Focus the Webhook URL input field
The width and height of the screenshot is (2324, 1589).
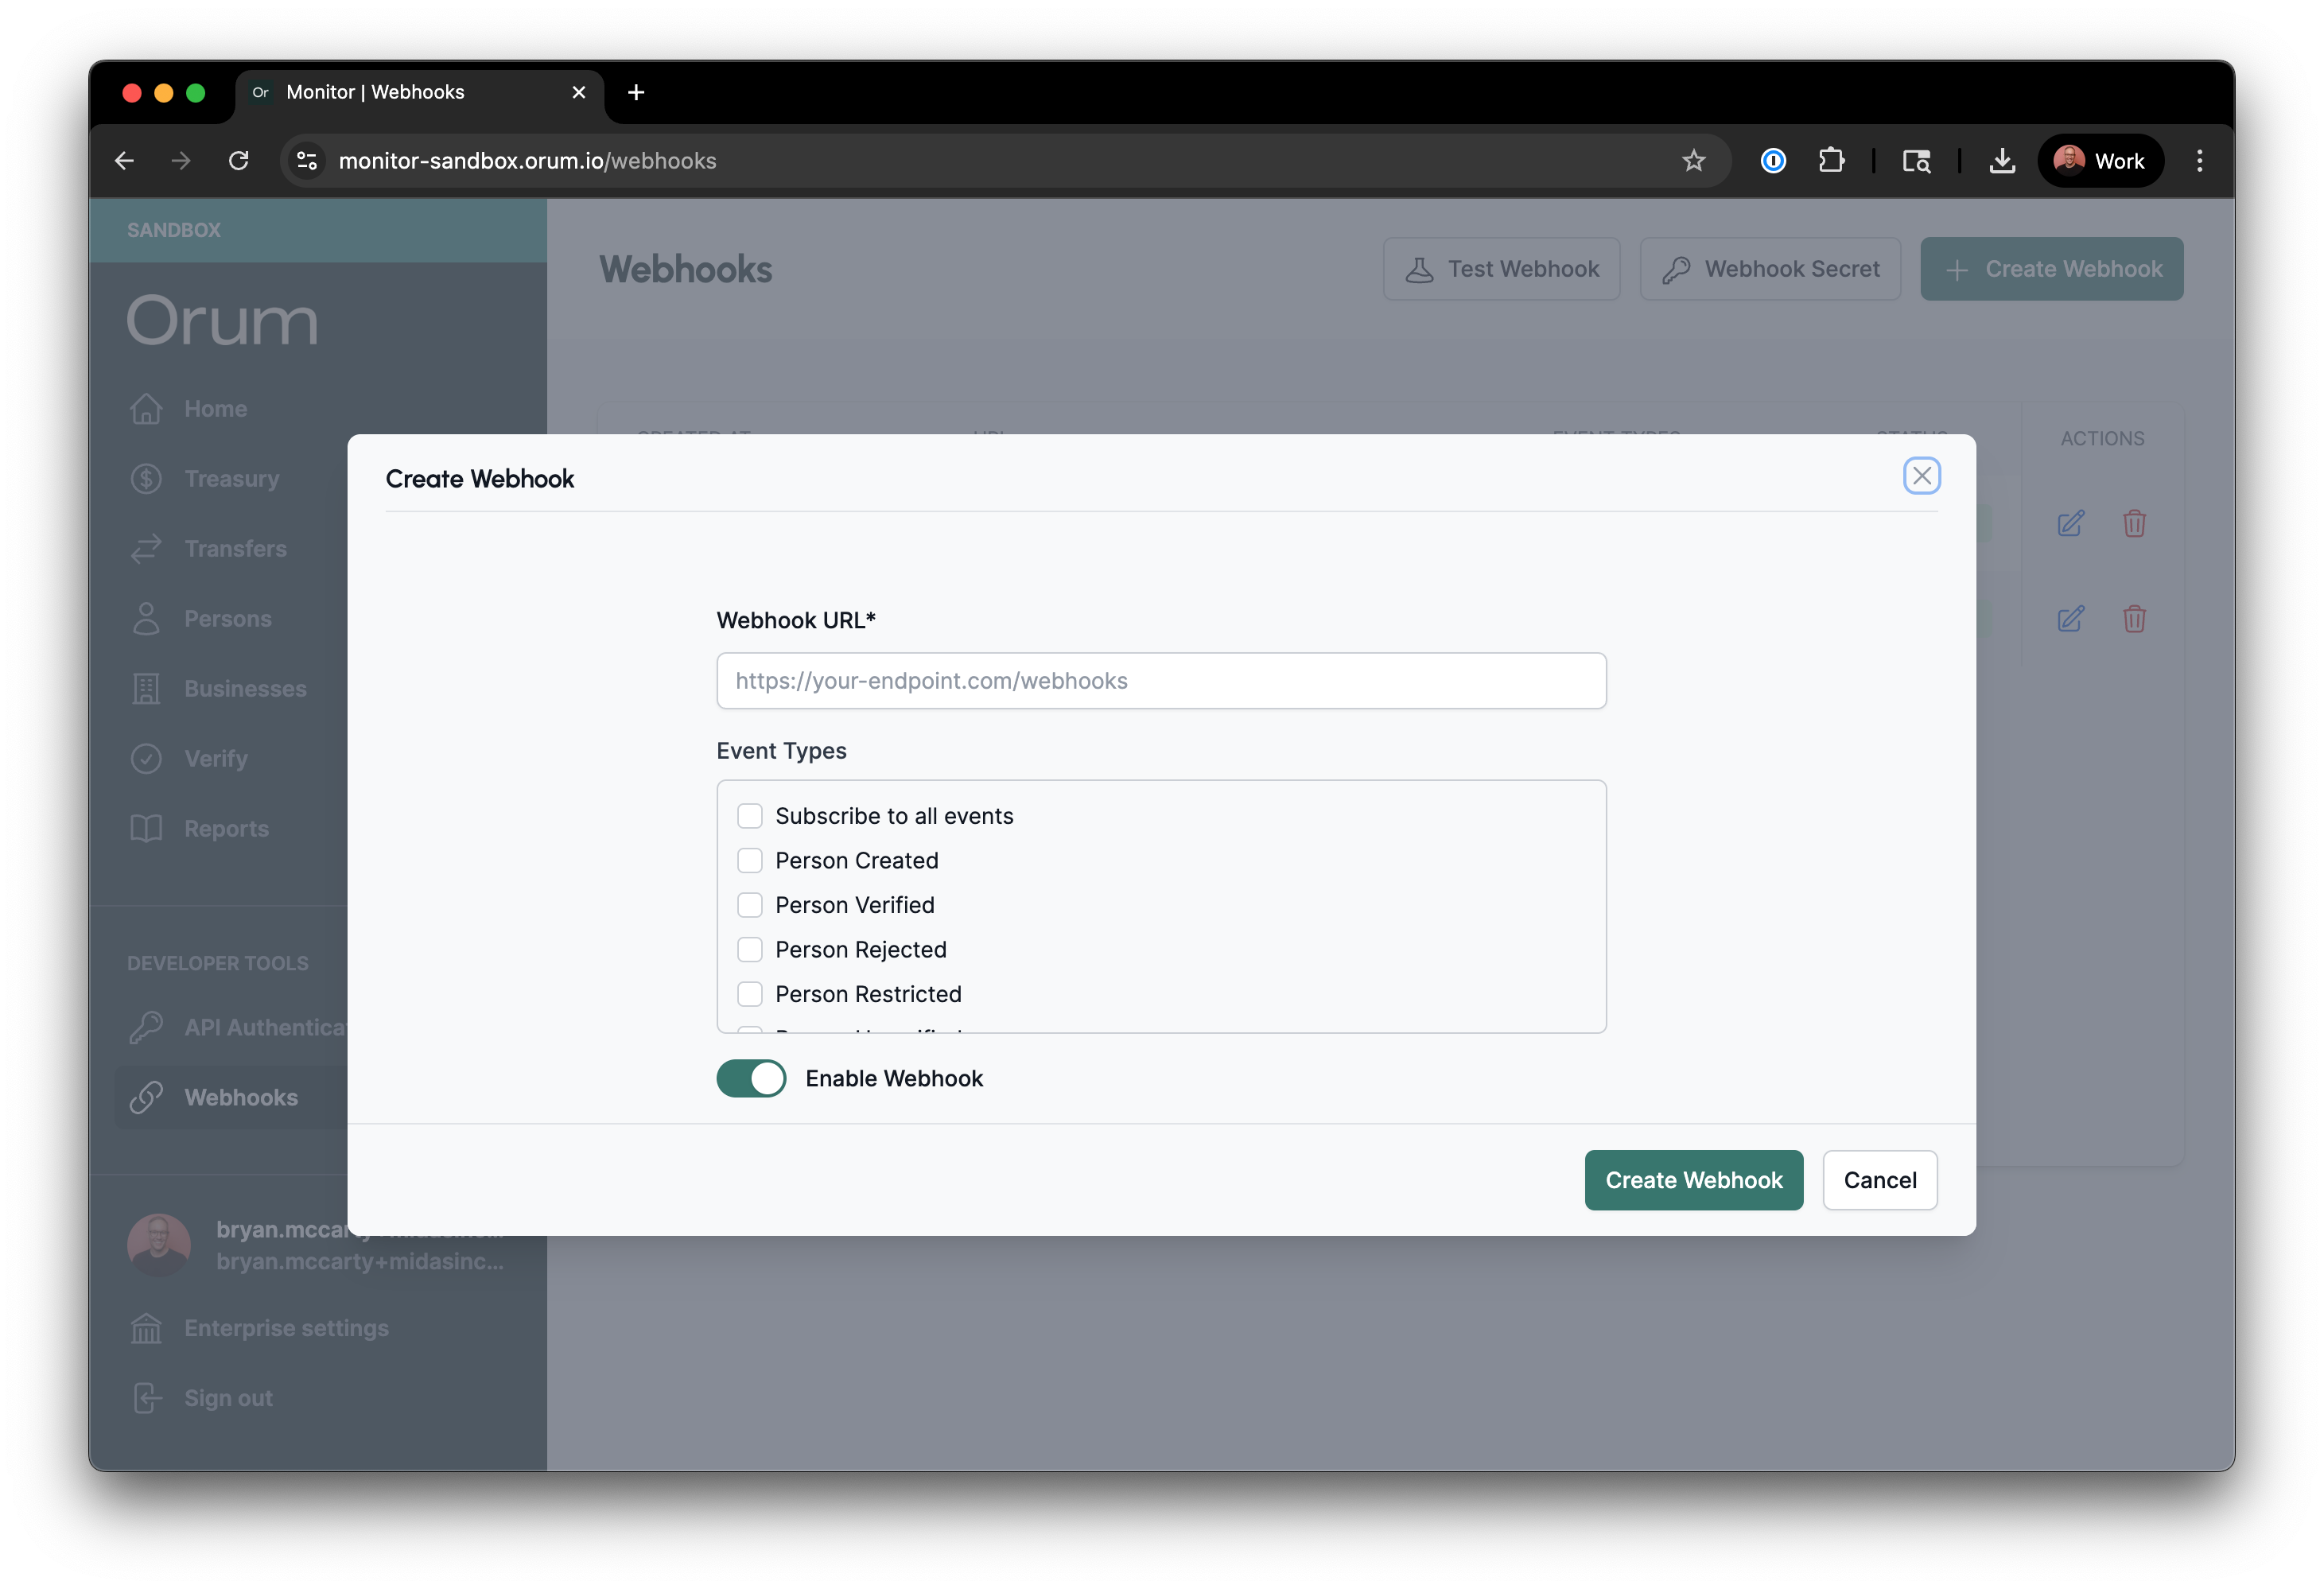[1161, 681]
